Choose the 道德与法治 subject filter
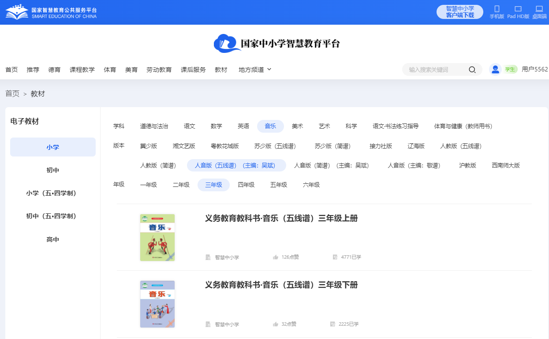 [154, 126]
